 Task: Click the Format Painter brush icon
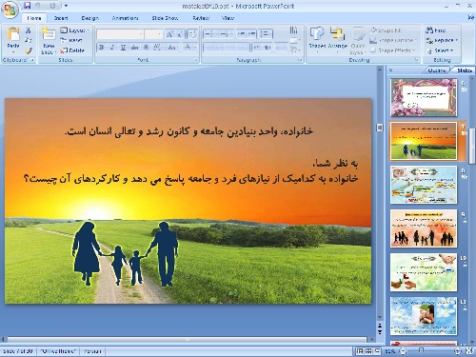[x=29, y=50]
